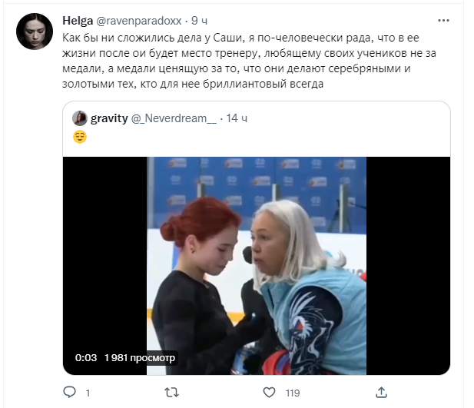
Task: Click the 0:03 video duration label
Action: click(x=86, y=358)
